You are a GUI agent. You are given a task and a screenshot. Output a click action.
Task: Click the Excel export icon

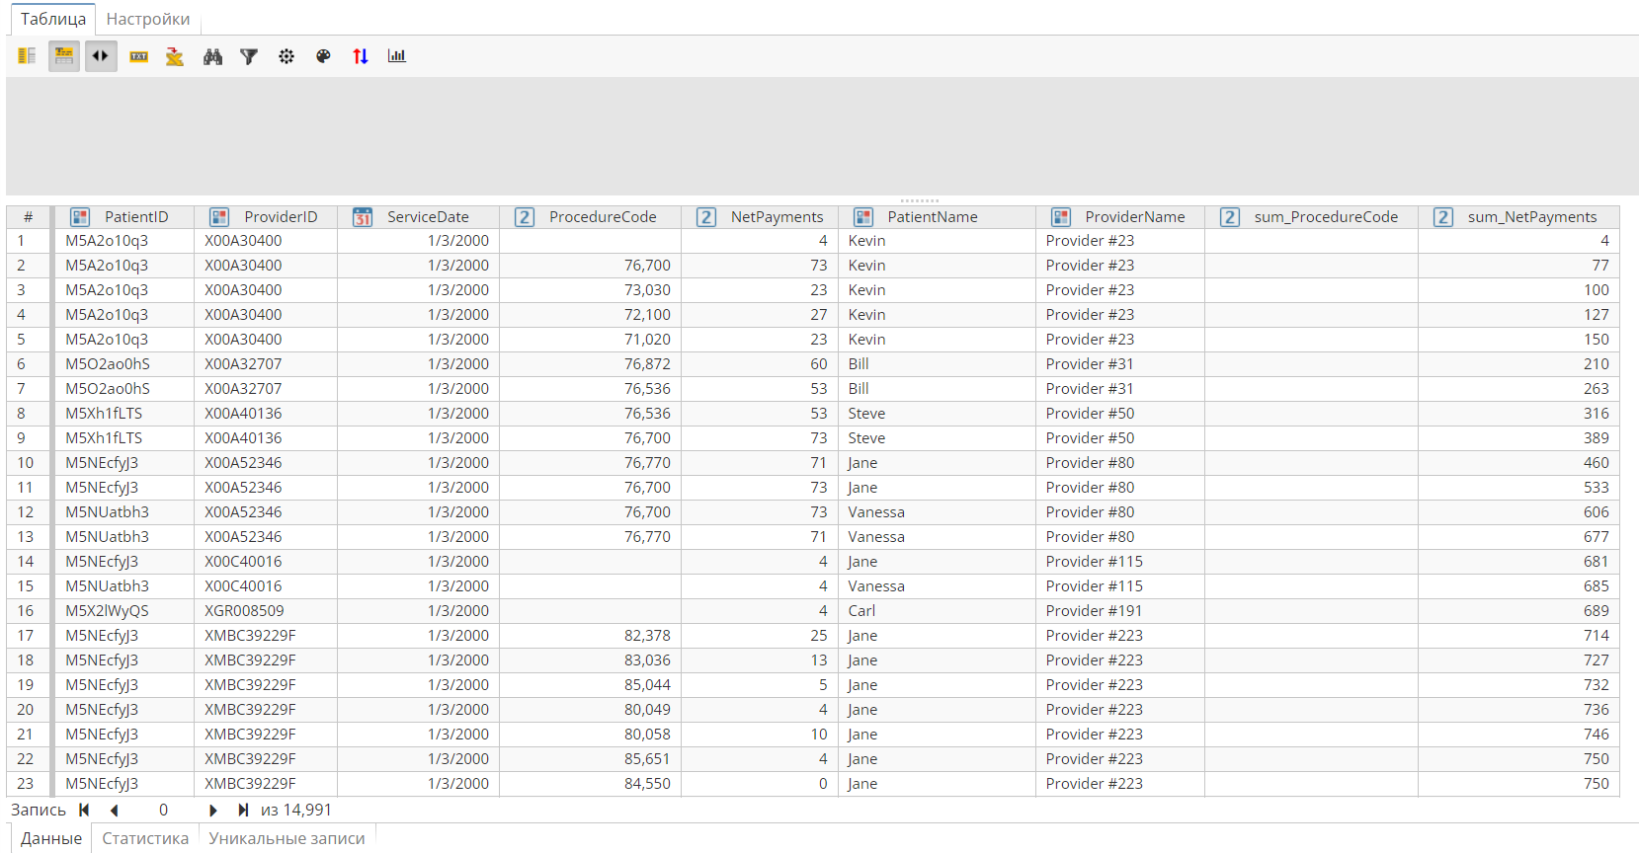[x=175, y=56]
